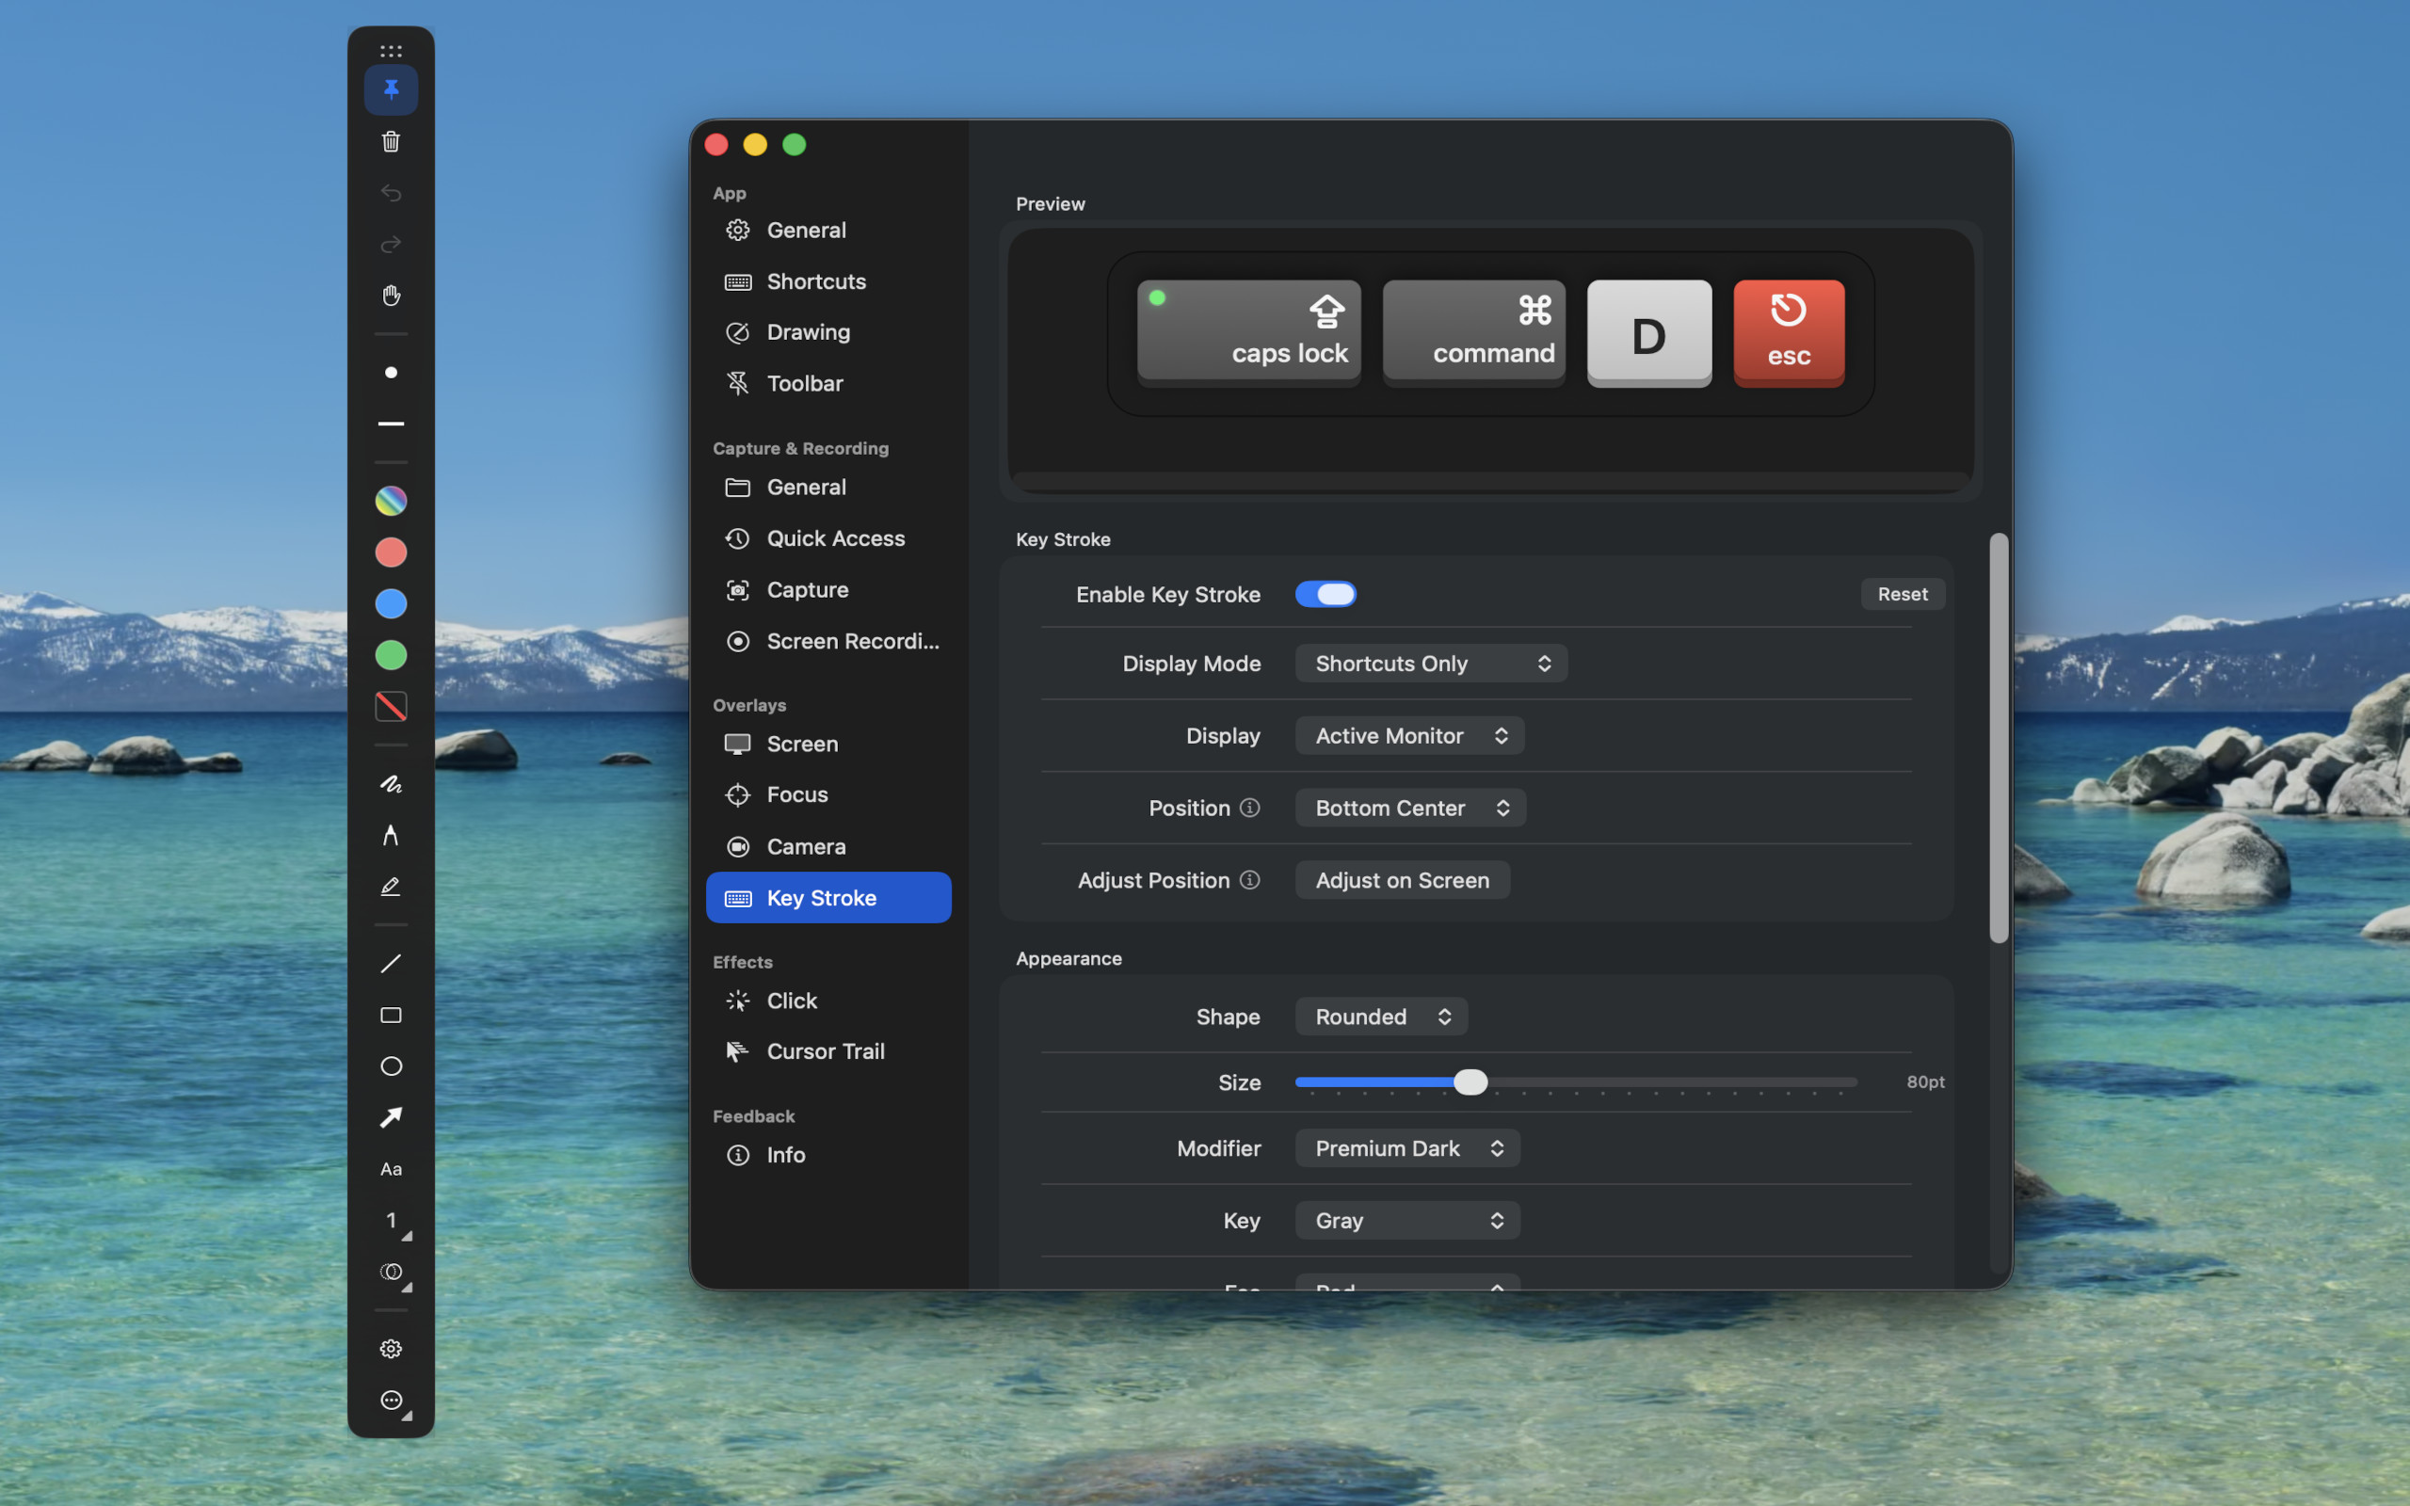Grab the toolbar drag handle dots

391,51
